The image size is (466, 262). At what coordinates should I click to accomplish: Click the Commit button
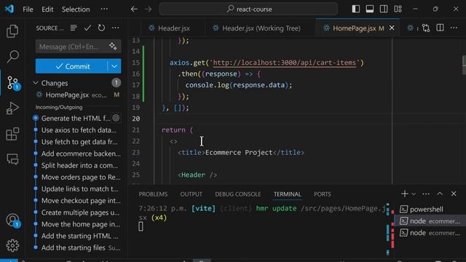[71, 66]
